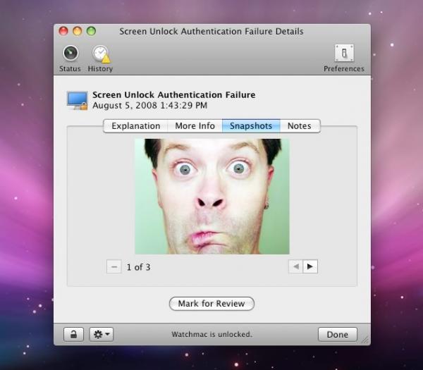Image resolution: width=423 pixels, height=370 pixels.
Task: Go to the next snapshot arrow
Action: point(310,266)
